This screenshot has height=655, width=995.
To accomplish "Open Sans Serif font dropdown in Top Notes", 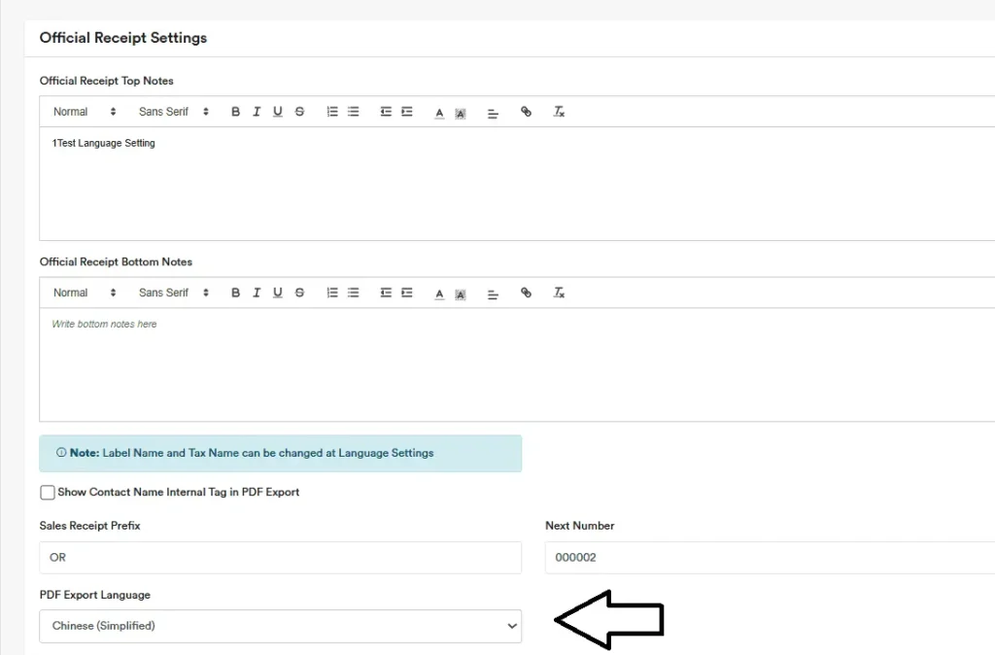I will pyautogui.click(x=174, y=112).
